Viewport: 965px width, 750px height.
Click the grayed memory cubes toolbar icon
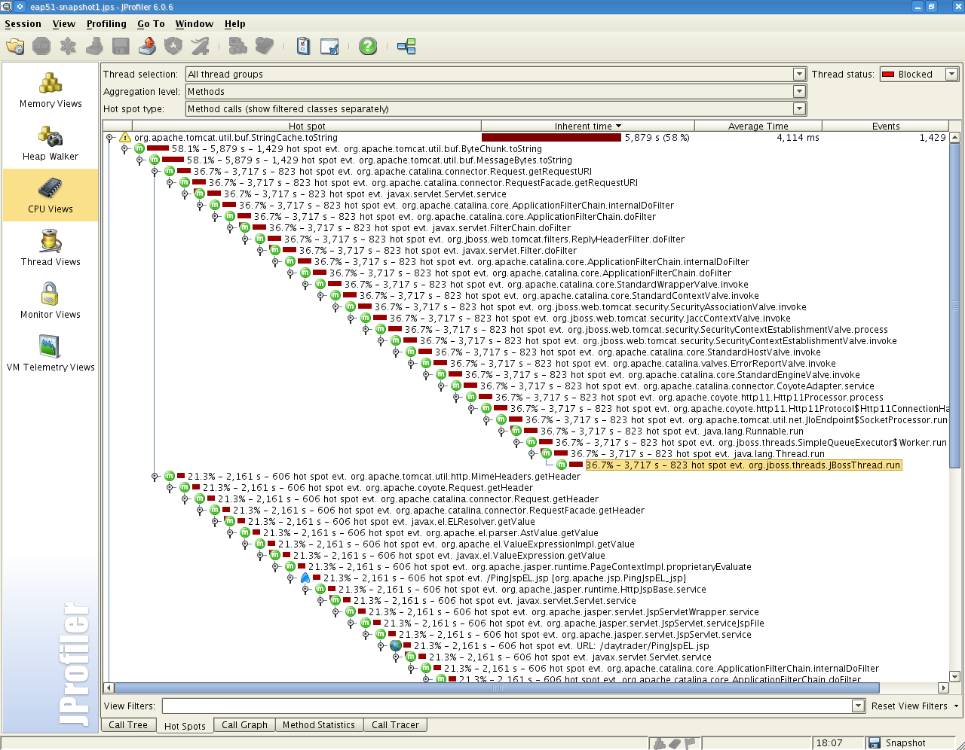pos(238,47)
